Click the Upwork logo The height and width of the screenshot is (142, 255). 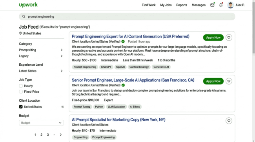click(x=28, y=5)
